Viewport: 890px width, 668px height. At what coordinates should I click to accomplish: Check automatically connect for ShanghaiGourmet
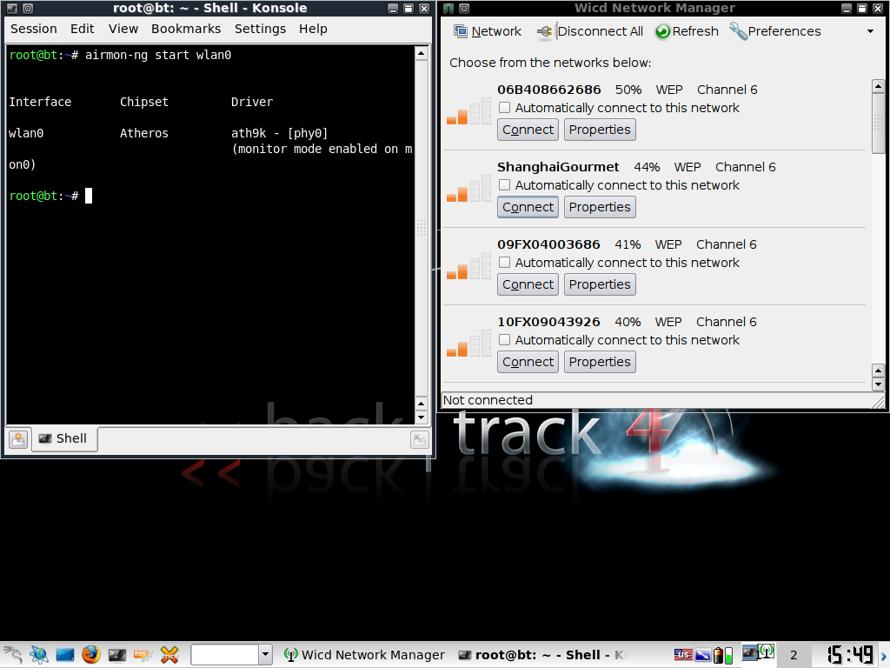[504, 185]
